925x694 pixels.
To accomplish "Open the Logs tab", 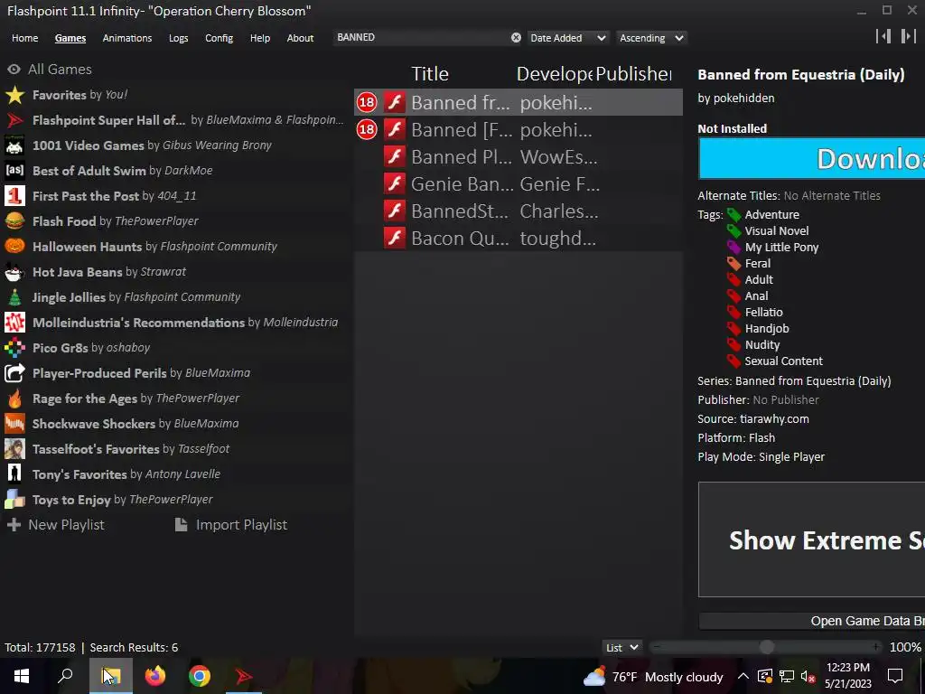I will (178, 38).
